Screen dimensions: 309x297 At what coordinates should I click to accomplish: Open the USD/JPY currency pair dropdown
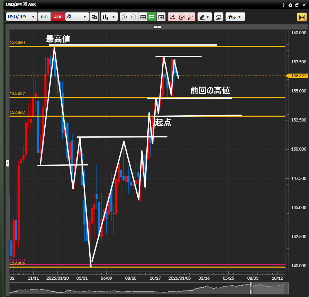tap(21, 17)
